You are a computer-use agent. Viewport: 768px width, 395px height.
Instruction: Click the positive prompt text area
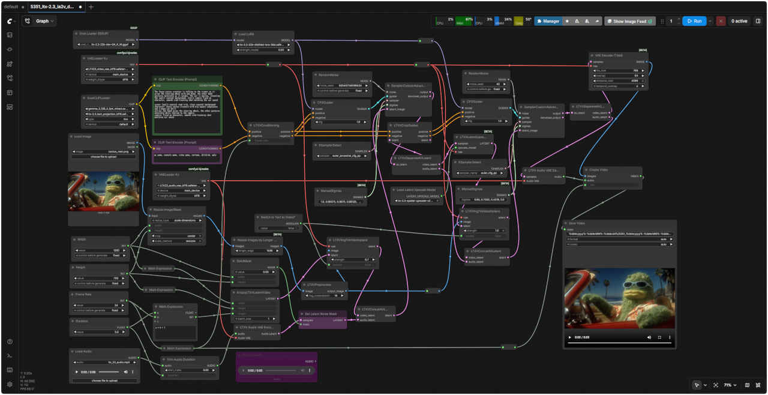(x=187, y=110)
